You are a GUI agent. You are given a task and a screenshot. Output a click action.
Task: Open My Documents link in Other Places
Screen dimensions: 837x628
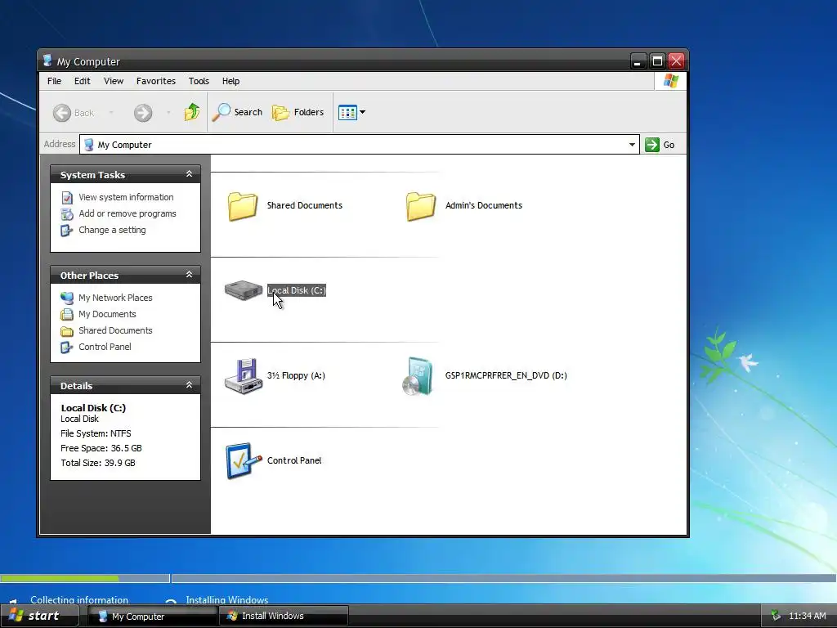coord(107,315)
